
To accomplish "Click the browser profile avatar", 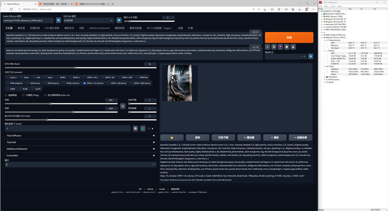I will 307,9.
